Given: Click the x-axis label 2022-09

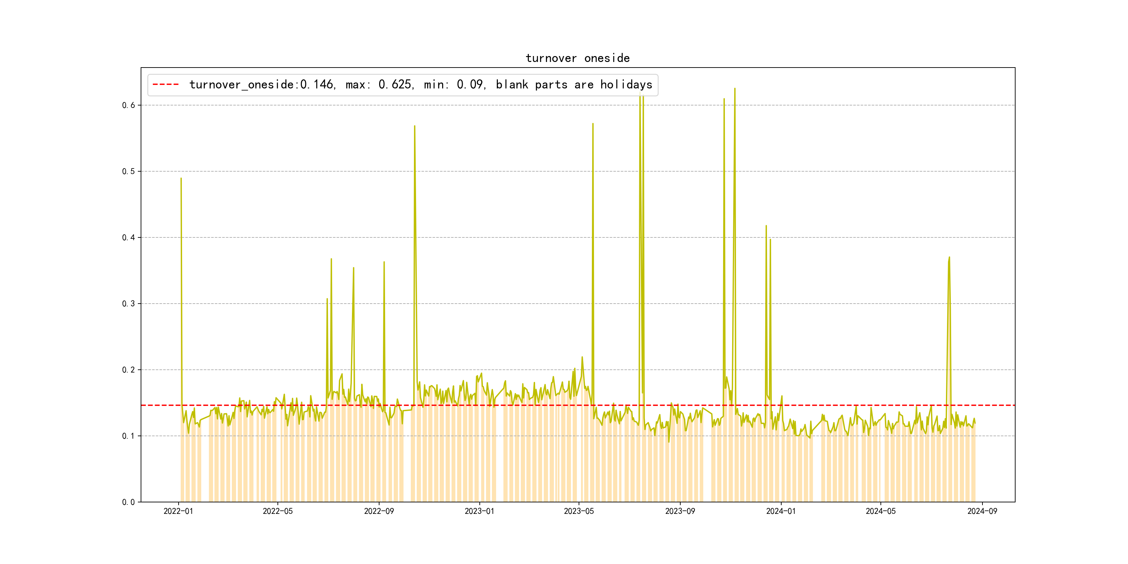Looking at the screenshot, I should click(379, 511).
